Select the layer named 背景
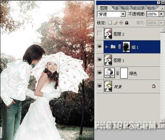Image resolution: width=165 pixels, height=140 pixels. [x=118, y=87]
